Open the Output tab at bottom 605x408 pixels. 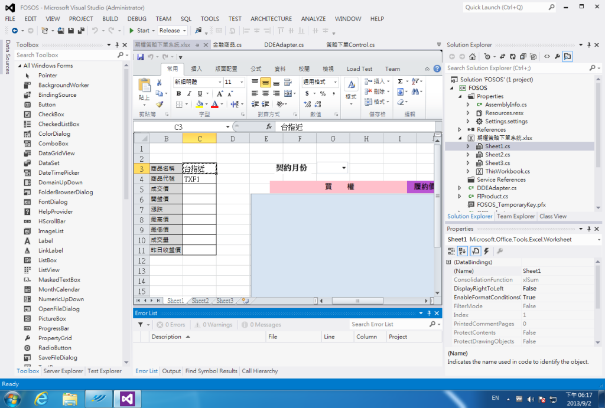(171, 371)
